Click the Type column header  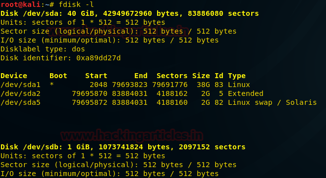pyautogui.click(x=237, y=76)
